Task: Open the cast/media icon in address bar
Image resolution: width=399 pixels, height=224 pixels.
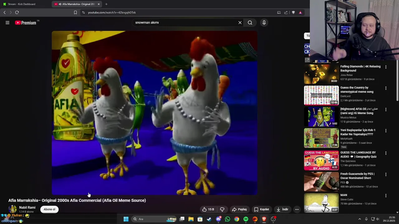Action: point(279,12)
